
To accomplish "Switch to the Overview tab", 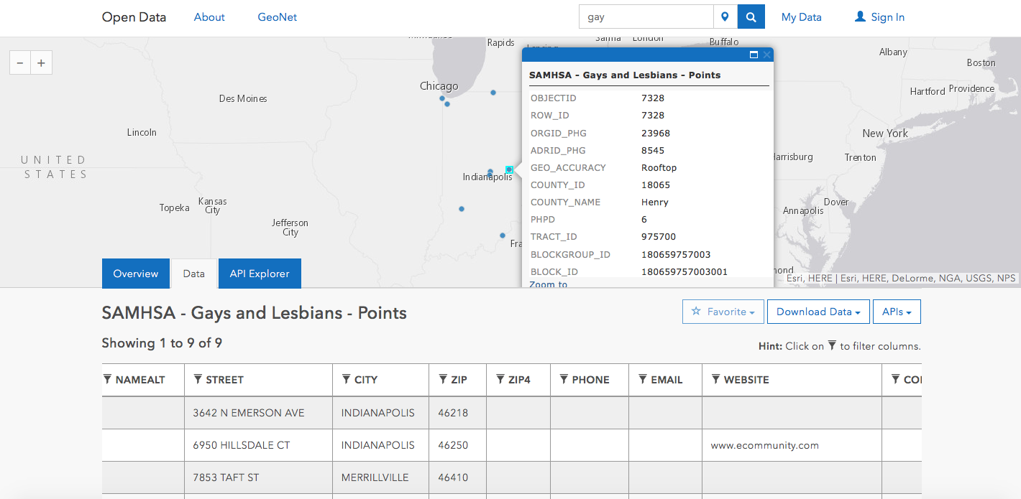I will (x=136, y=274).
